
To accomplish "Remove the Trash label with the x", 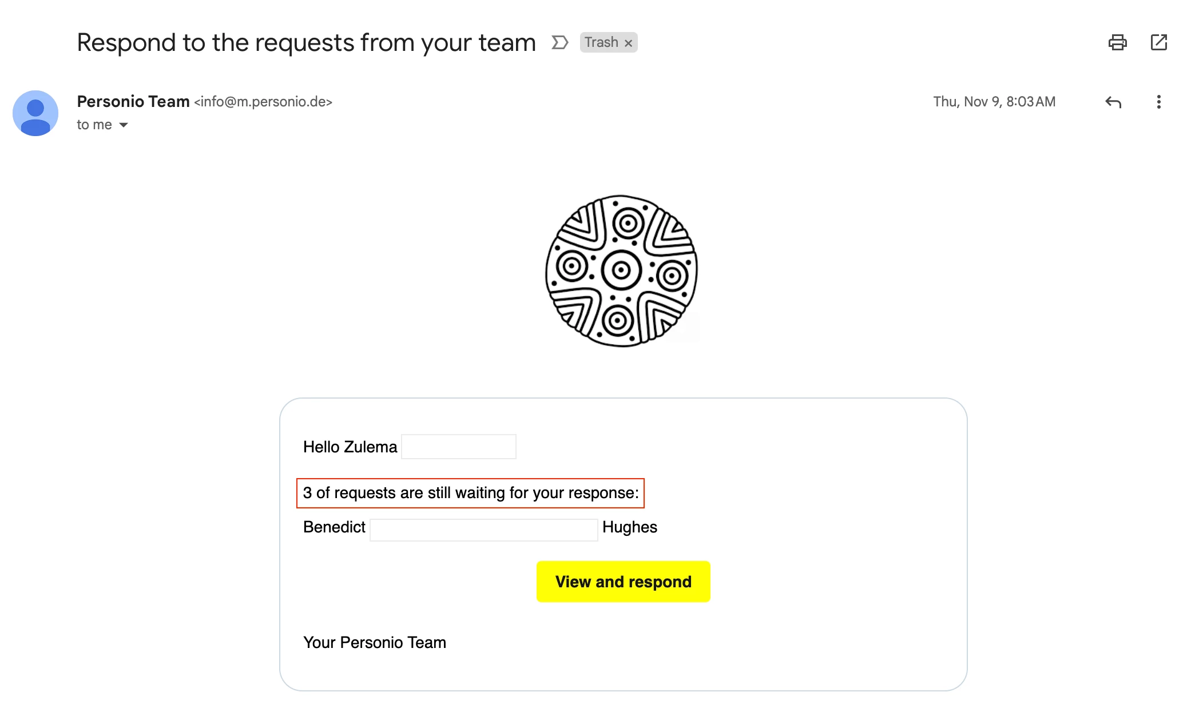I will point(628,43).
